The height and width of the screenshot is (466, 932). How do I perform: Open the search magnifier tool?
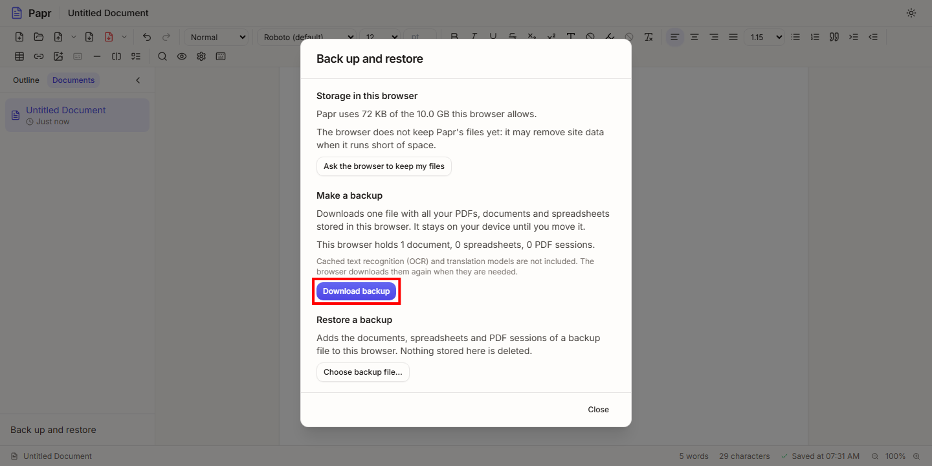(x=162, y=56)
